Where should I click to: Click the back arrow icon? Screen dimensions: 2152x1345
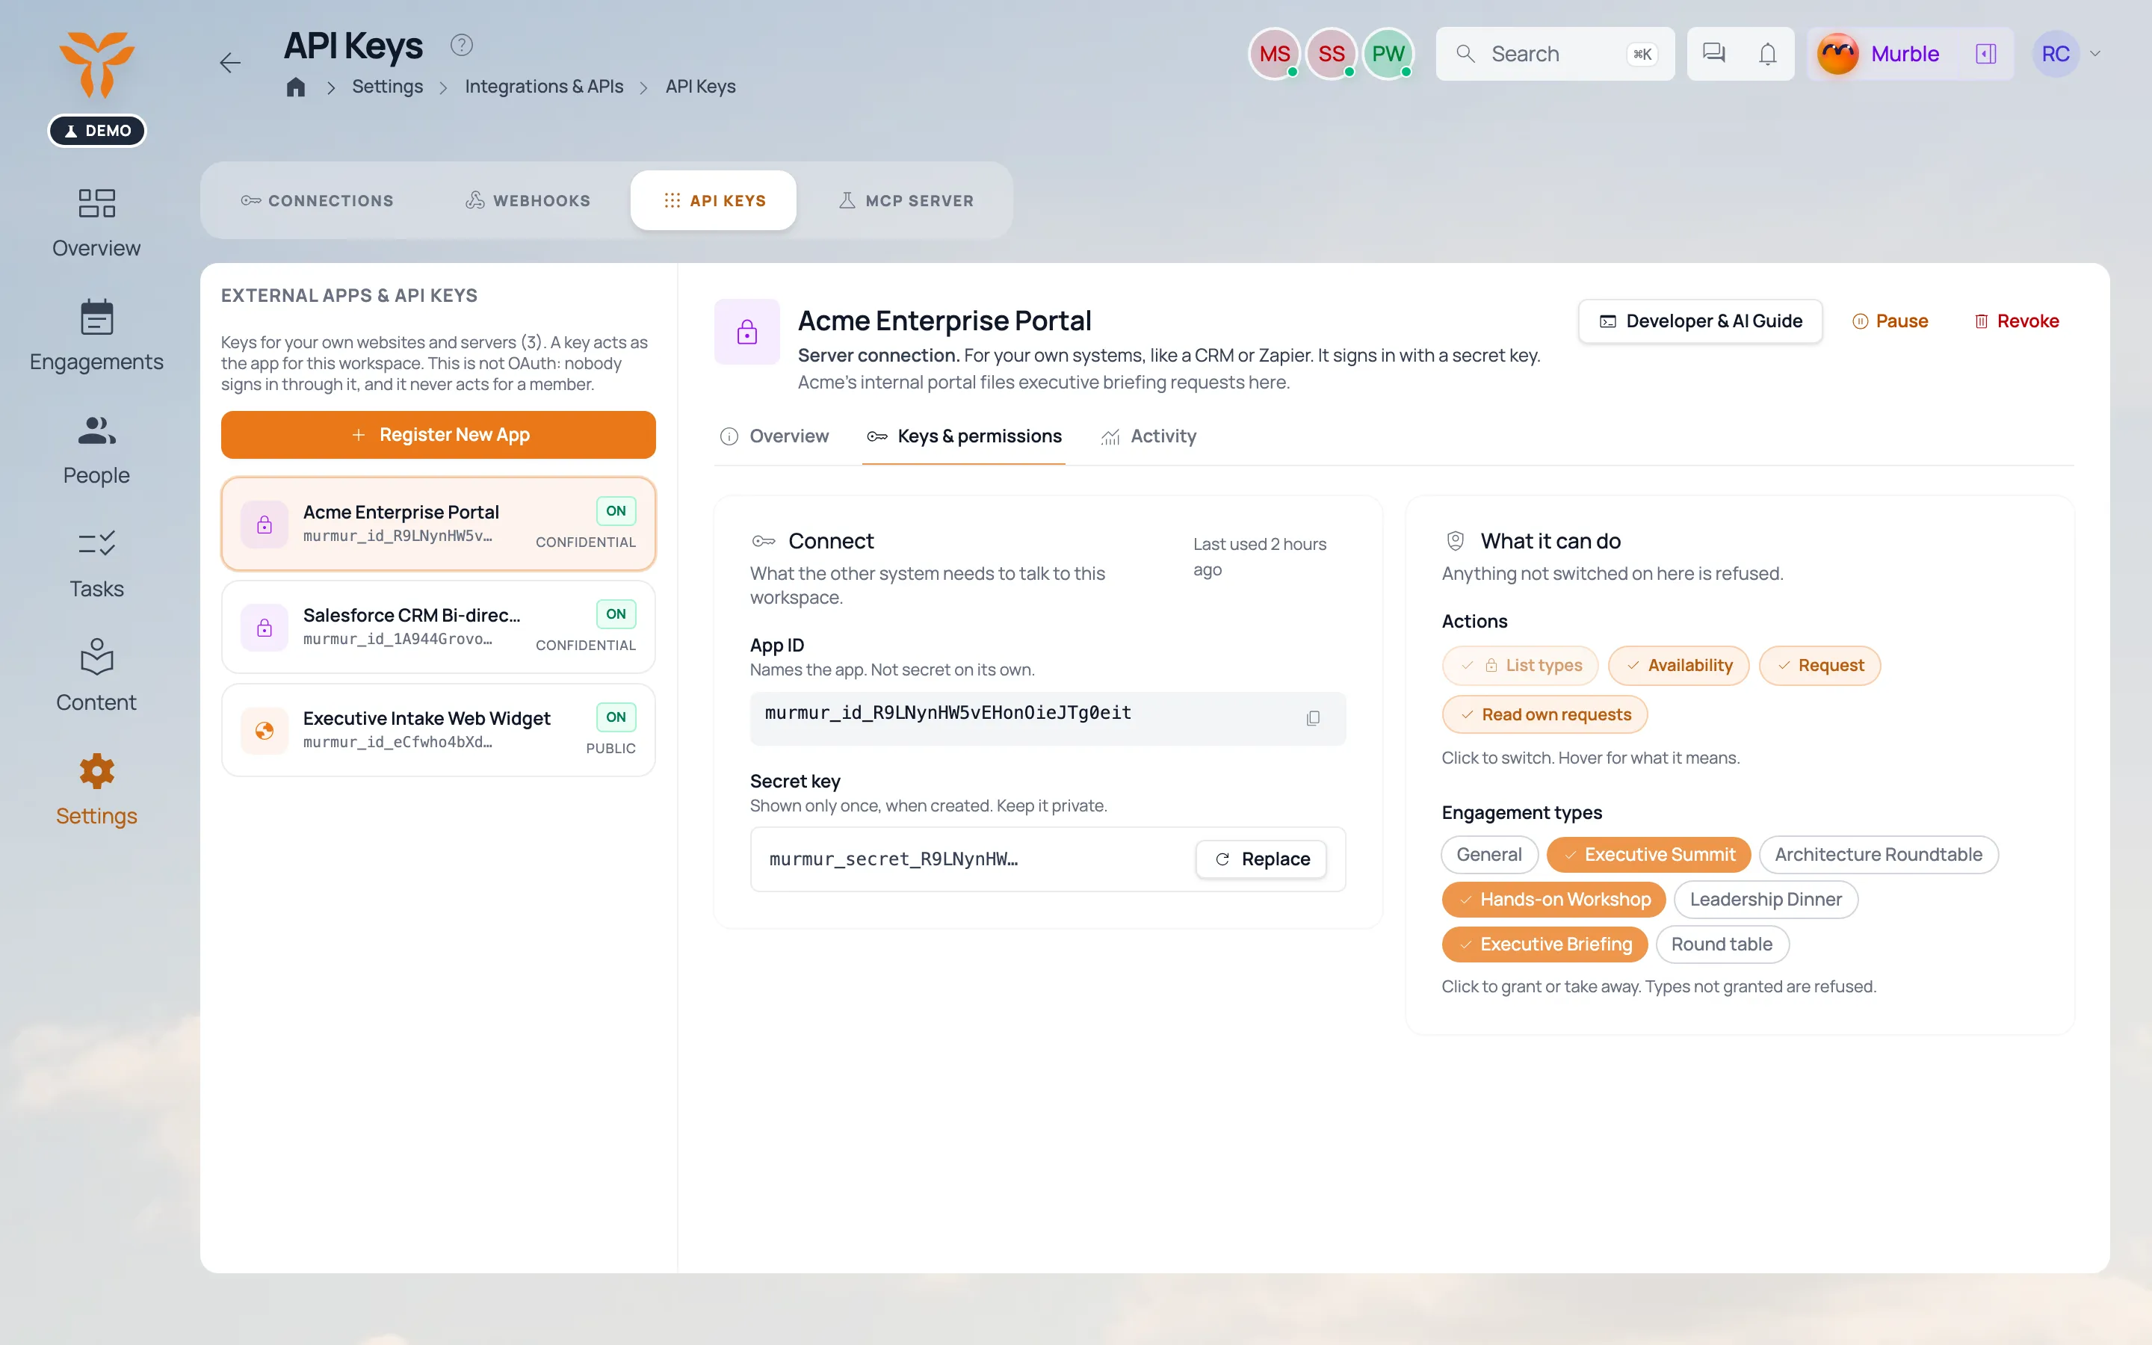click(230, 62)
